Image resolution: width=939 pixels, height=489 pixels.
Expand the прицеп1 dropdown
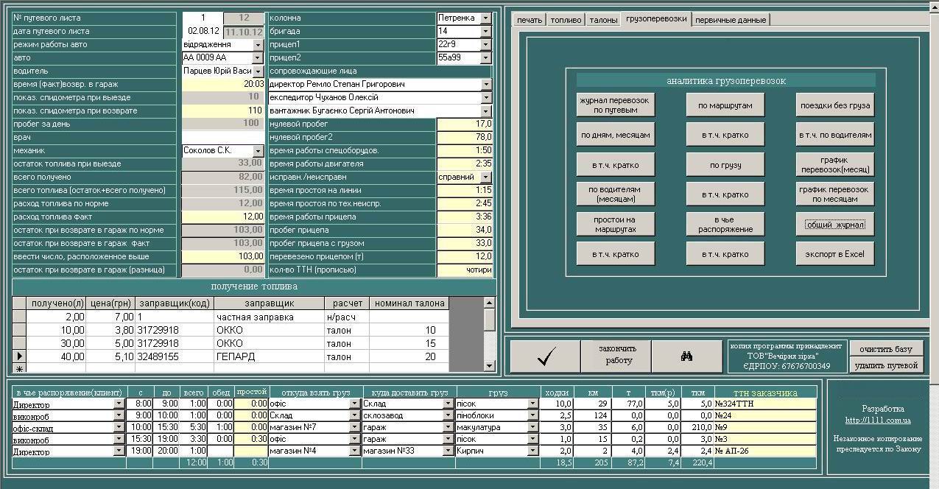(485, 44)
